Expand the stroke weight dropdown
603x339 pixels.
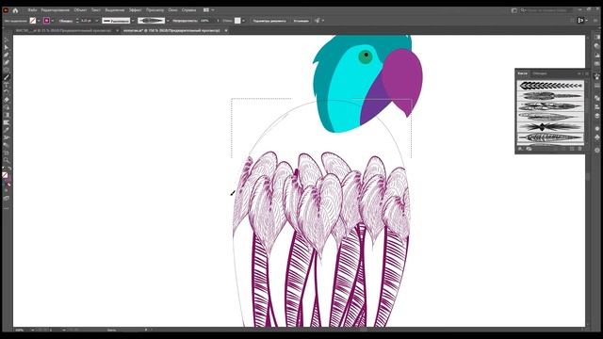(x=96, y=21)
